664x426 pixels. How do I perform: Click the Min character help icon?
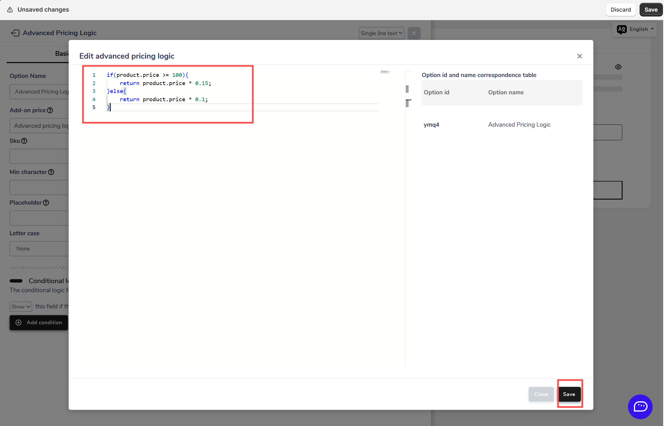click(x=51, y=172)
